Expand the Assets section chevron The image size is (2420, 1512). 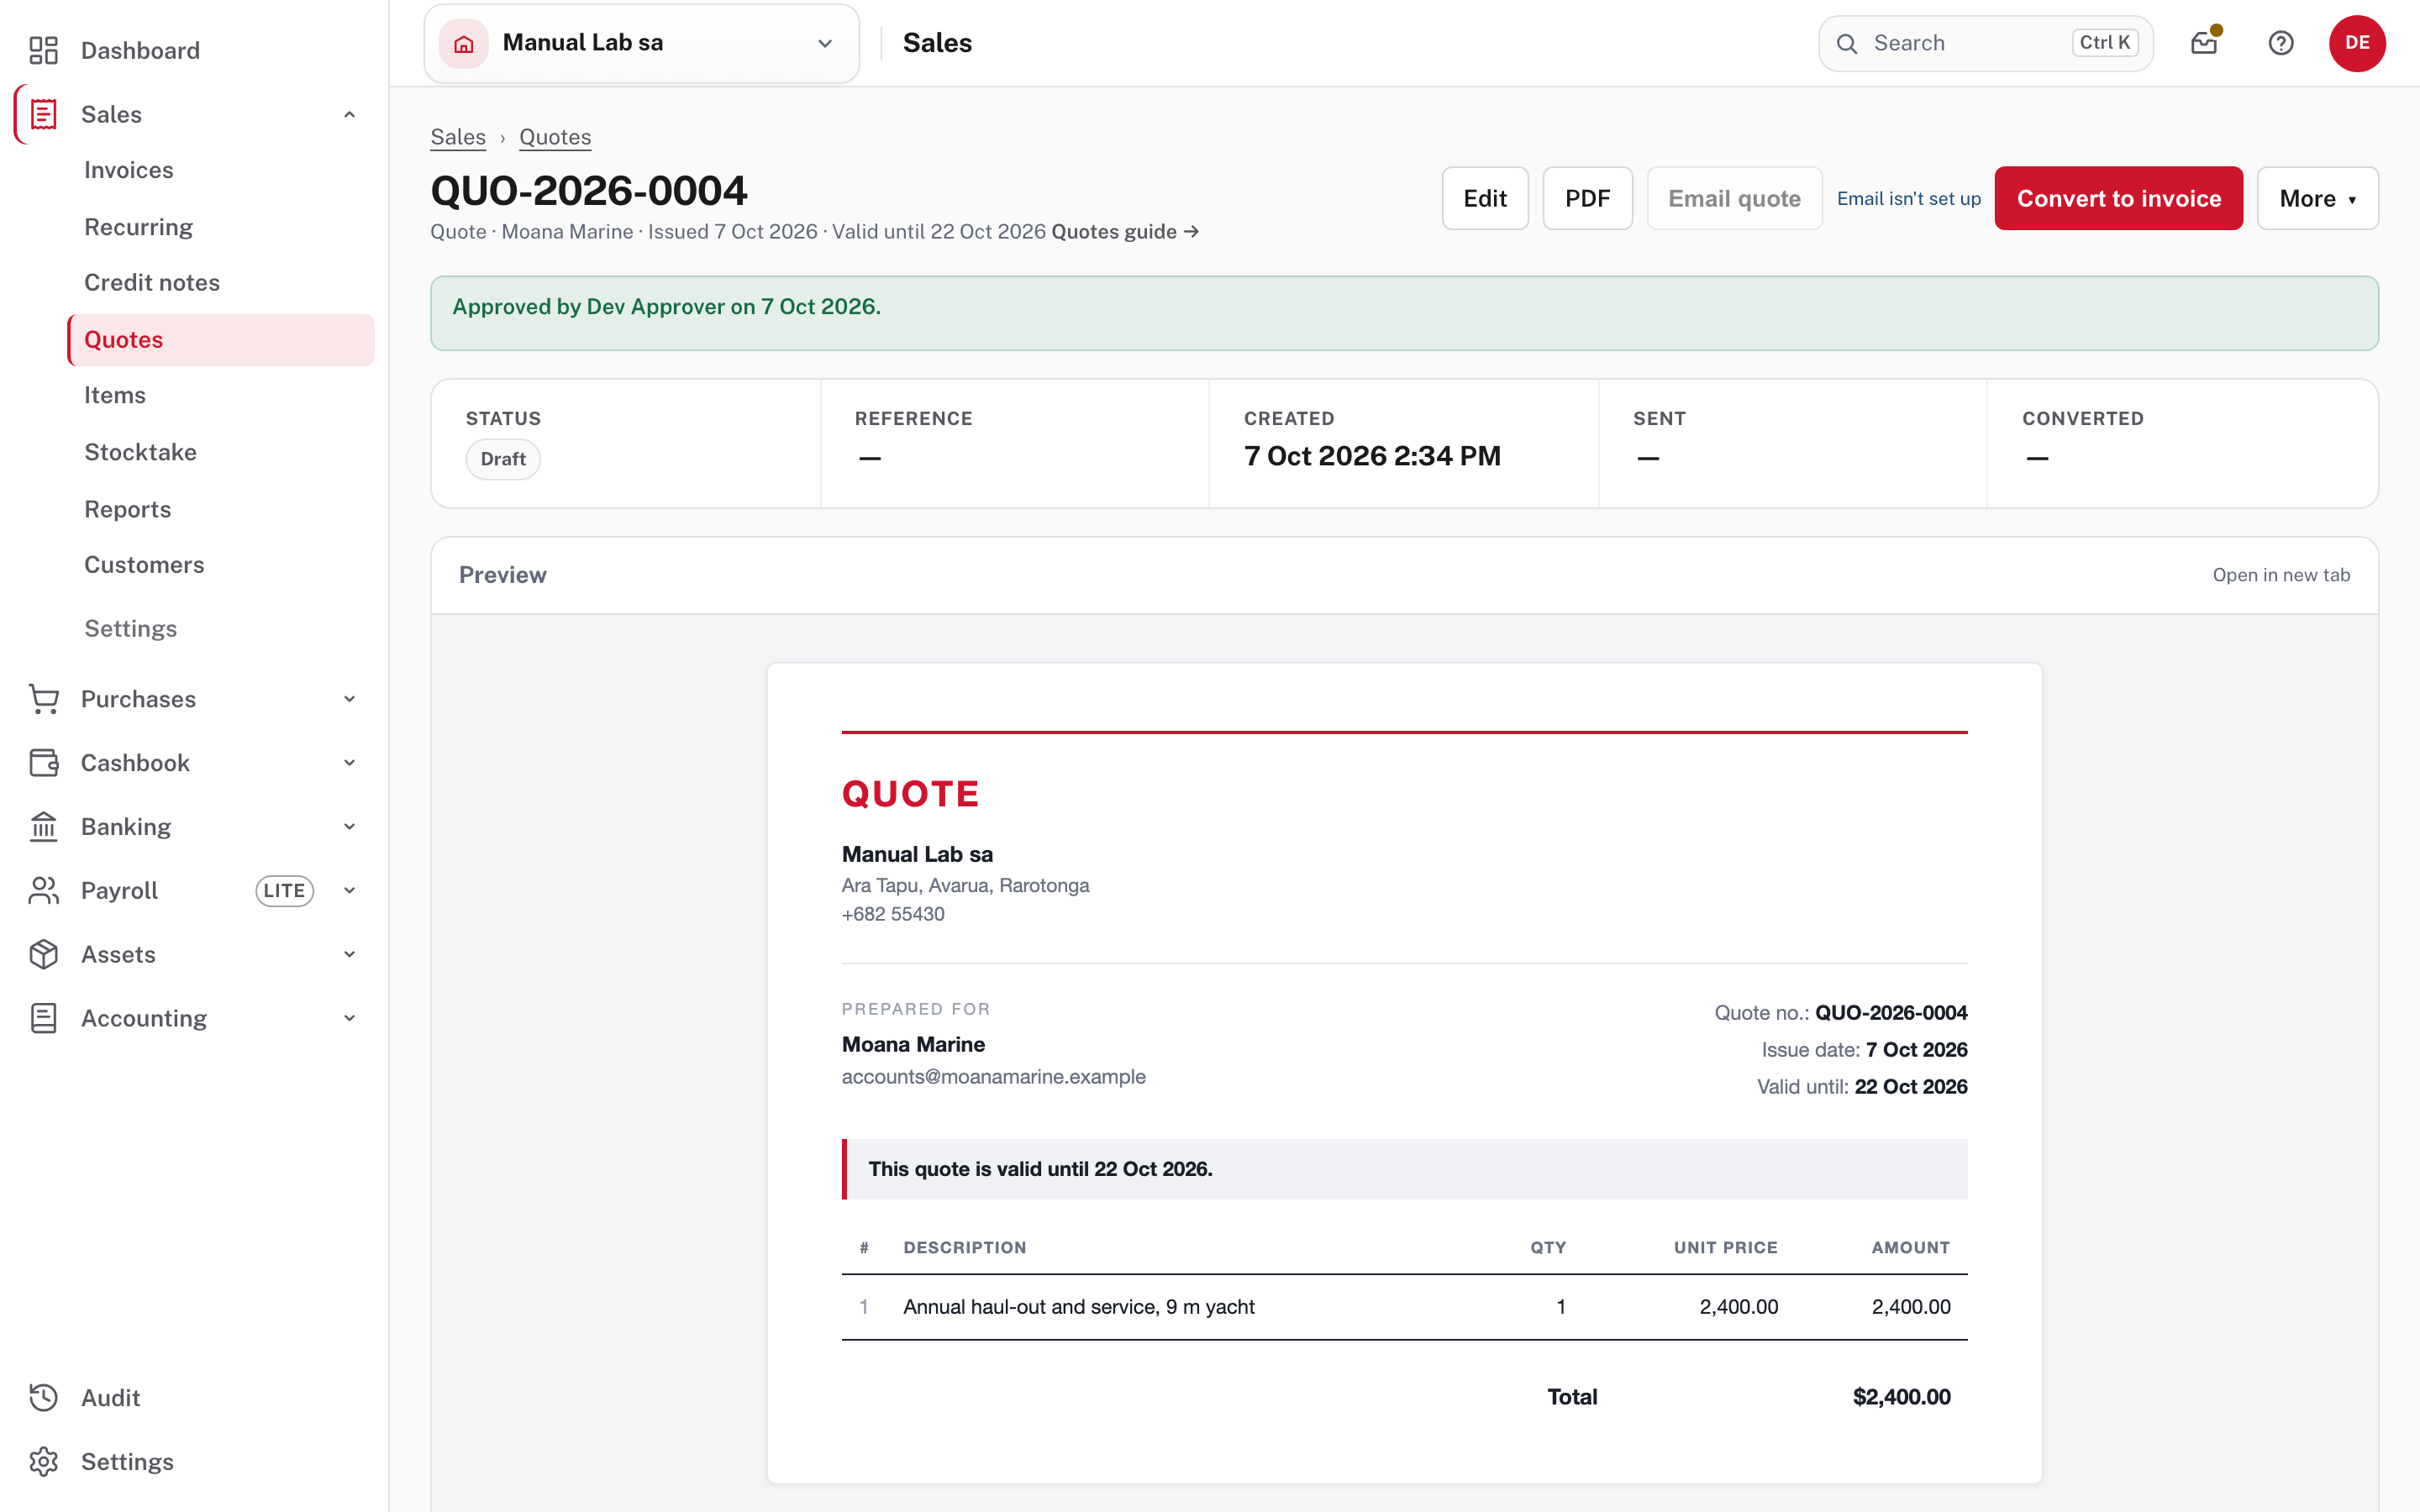(x=349, y=954)
